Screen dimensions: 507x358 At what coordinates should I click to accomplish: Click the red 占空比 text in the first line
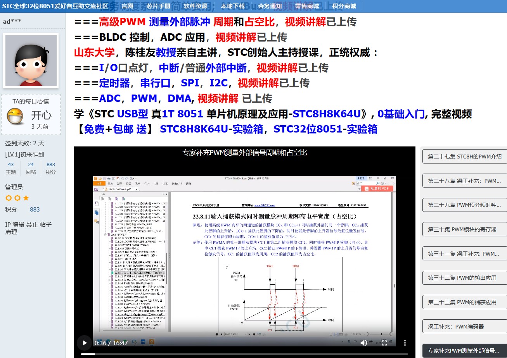[x=260, y=22]
